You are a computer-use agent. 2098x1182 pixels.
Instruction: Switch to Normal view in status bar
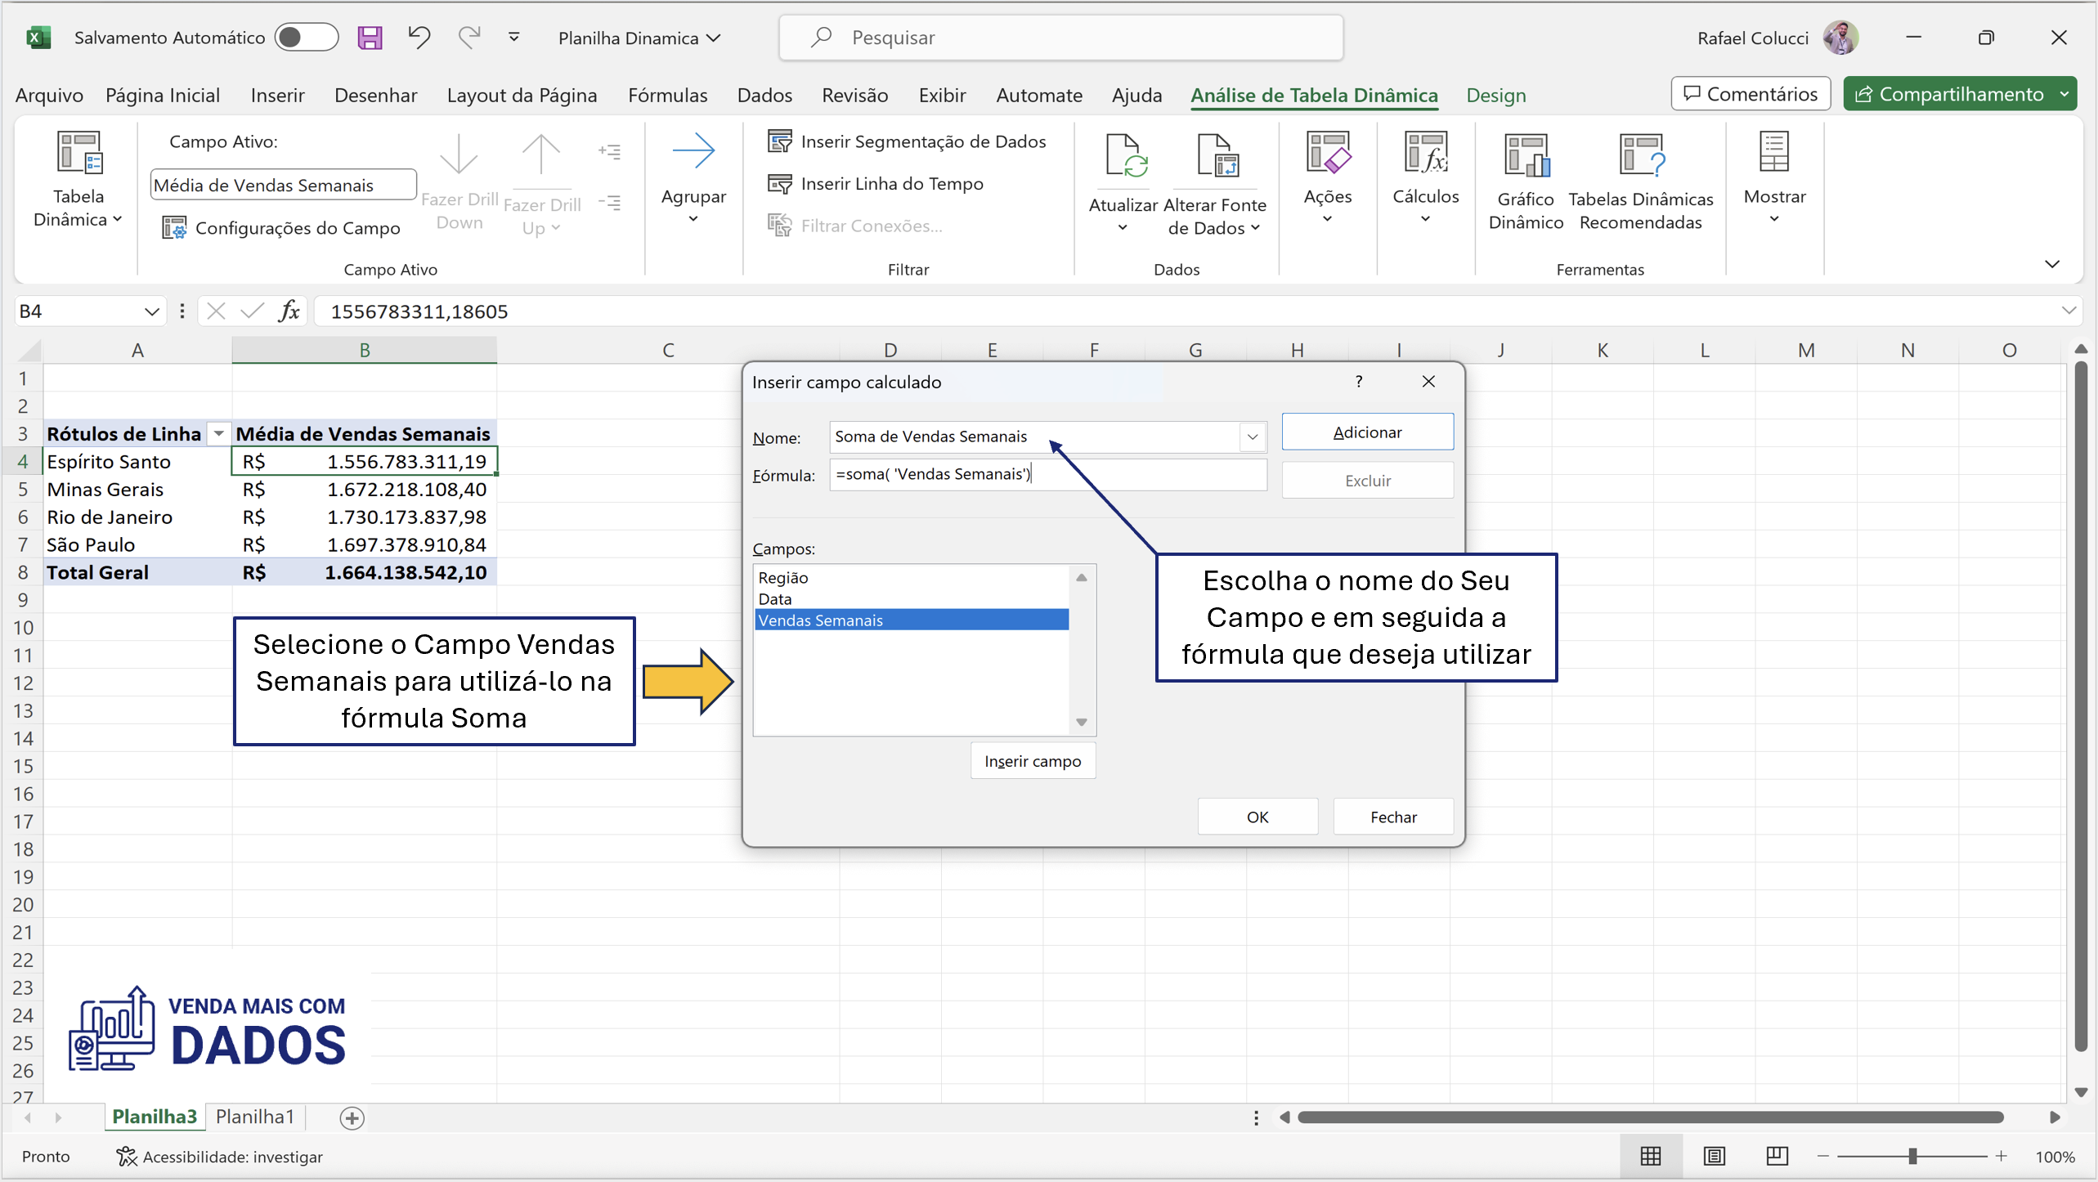[x=1651, y=1156]
